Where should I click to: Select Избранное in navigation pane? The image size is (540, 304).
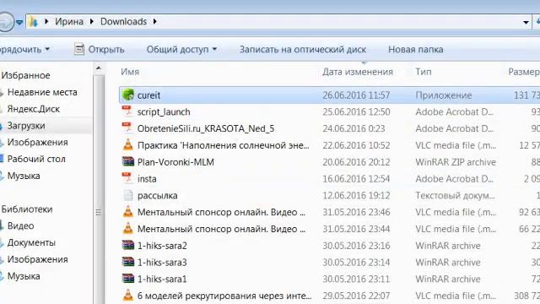tap(25, 75)
